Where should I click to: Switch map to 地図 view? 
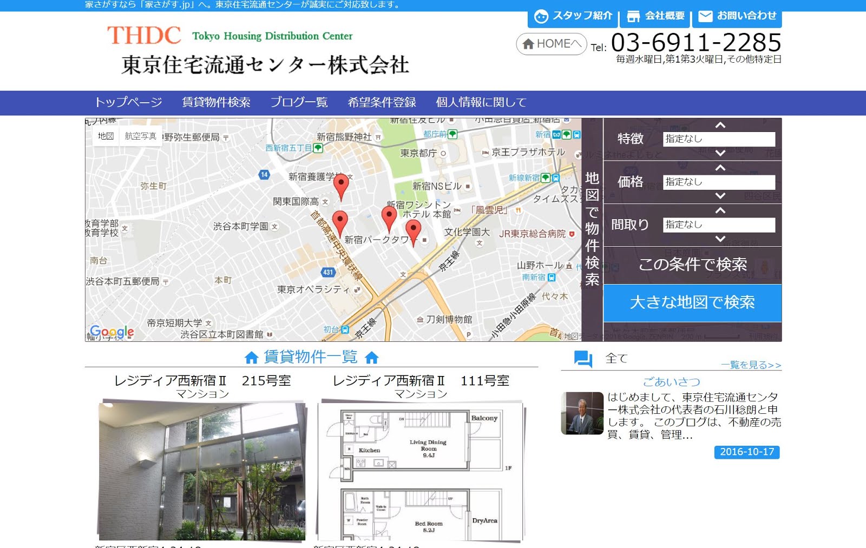(106, 136)
